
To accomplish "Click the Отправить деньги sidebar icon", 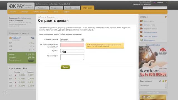I will 141,28.
